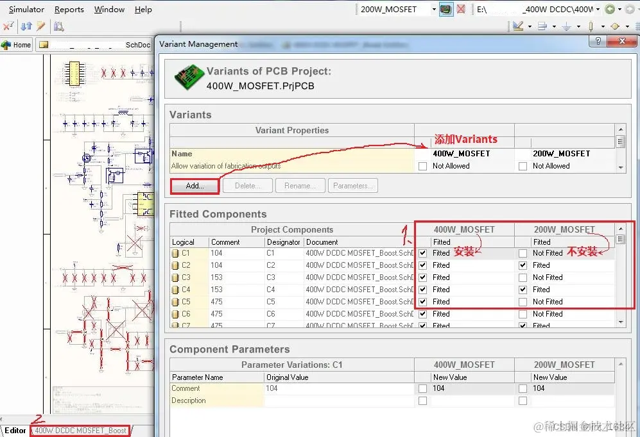Image resolution: width=640 pixels, height=437 pixels.
Task: Open the Help menu
Action: [x=143, y=10]
